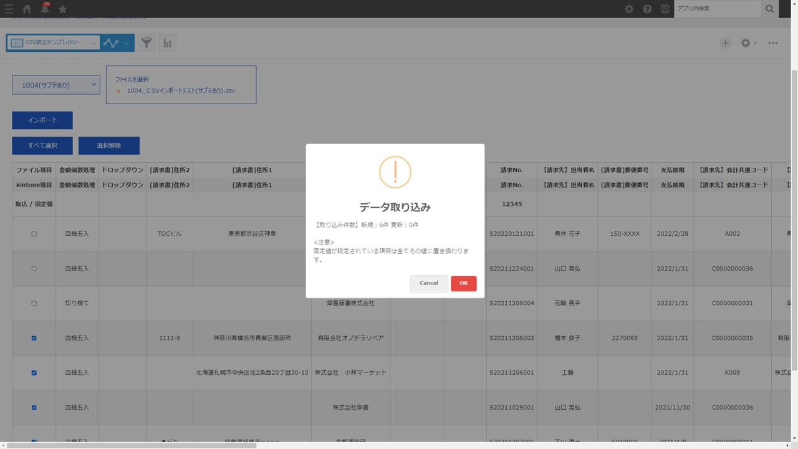Viewport: 798px width, 449px height.
Task: Click the 工藤 contact name cell
Action: 567,372
